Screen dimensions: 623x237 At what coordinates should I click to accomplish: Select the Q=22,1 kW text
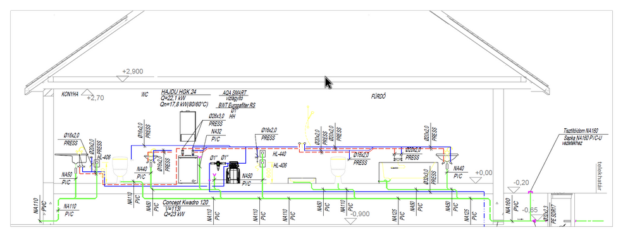pos(173,98)
